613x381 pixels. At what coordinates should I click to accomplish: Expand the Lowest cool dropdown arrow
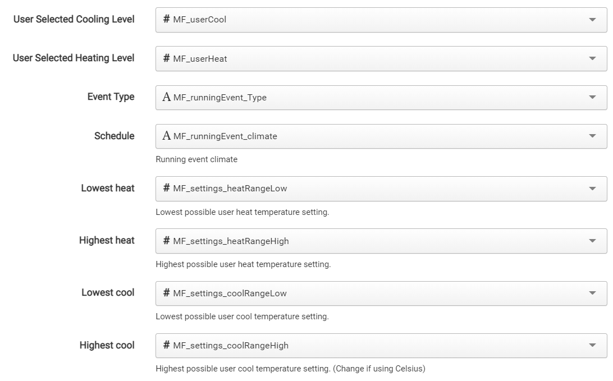click(x=592, y=293)
